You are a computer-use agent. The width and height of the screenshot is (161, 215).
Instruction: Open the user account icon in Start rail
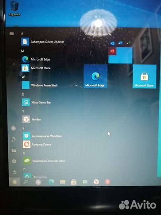[14, 128]
